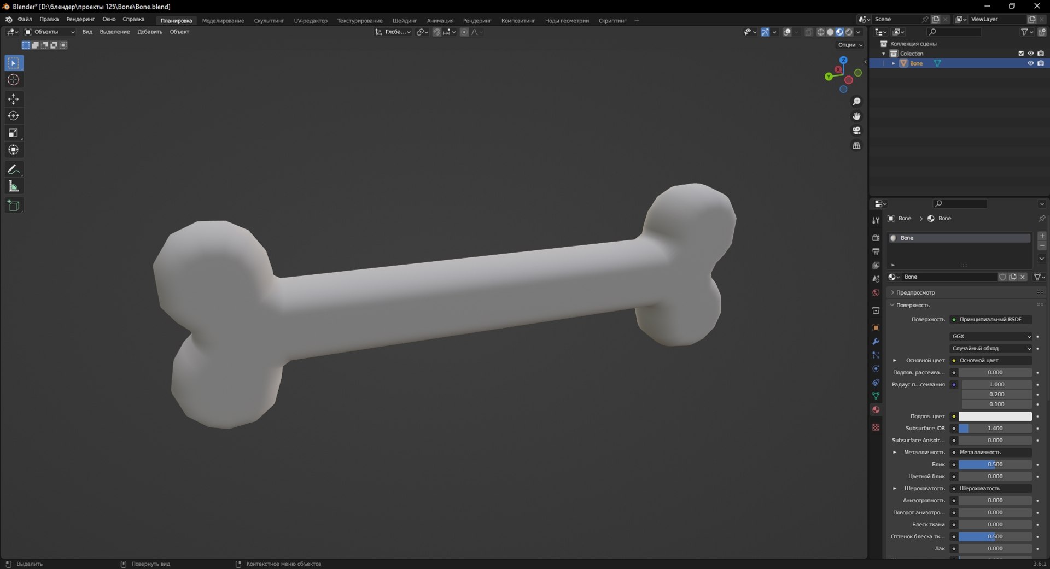Open the GGX distribution dropdown
The width and height of the screenshot is (1050, 569).
tap(991, 337)
